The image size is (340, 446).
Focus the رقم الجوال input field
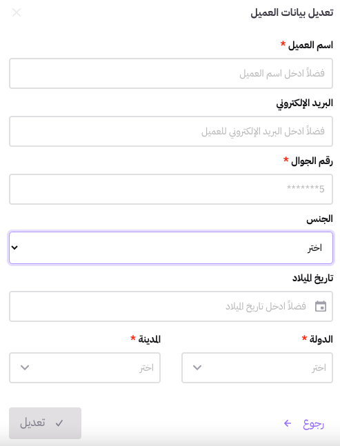[171, 189]
